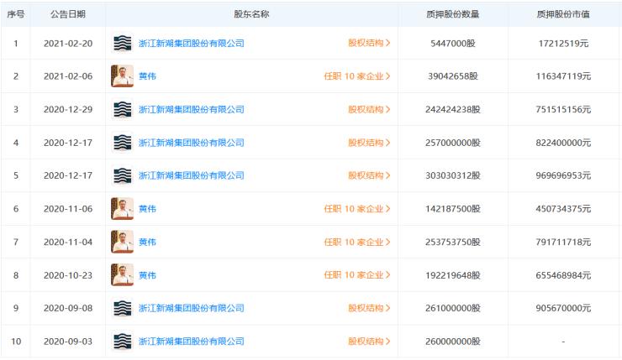Click the 序号 column header
This screenshot has width=622, height=360.
16,14
